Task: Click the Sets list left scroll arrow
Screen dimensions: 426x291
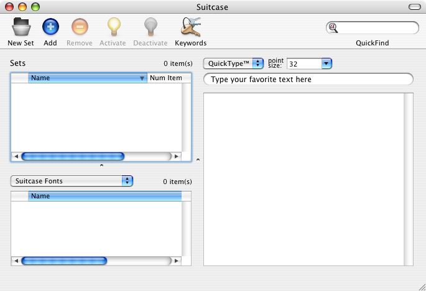Action: 16,157
